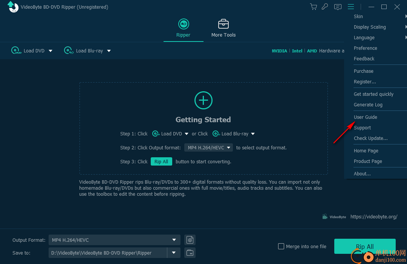407x264 pixels.
Task: Enable Merge into one file checkbox
Action: coord(281,246)
